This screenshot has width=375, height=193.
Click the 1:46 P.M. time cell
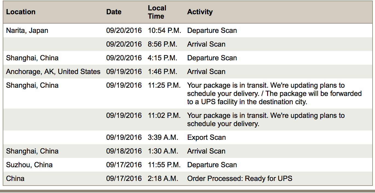pyautogui.click(x=163, y=72)
